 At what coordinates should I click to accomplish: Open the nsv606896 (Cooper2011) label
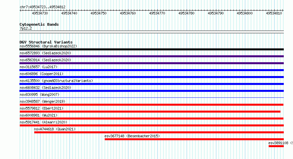tap(41, 74)
